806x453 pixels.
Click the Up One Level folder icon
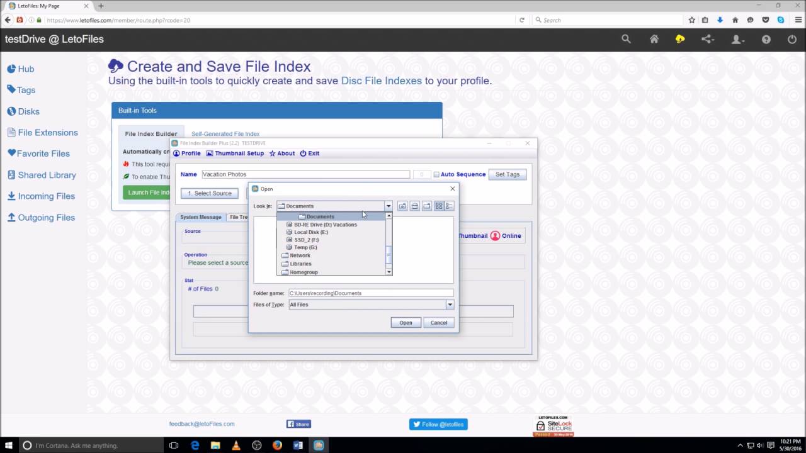coord(402,206)
